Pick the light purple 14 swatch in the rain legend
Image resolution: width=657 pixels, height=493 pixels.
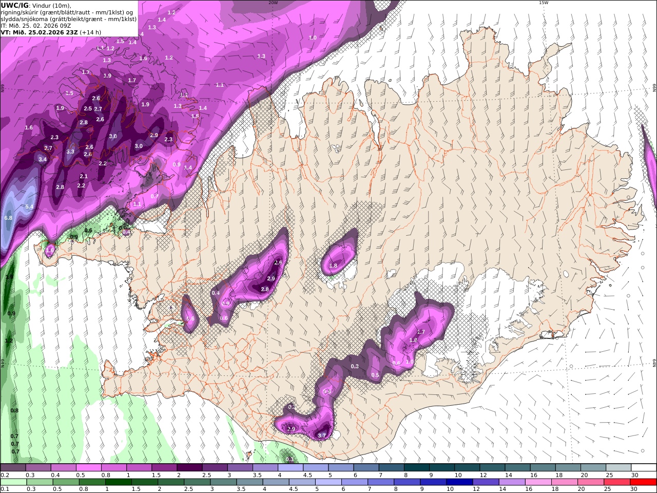point(512,482)
